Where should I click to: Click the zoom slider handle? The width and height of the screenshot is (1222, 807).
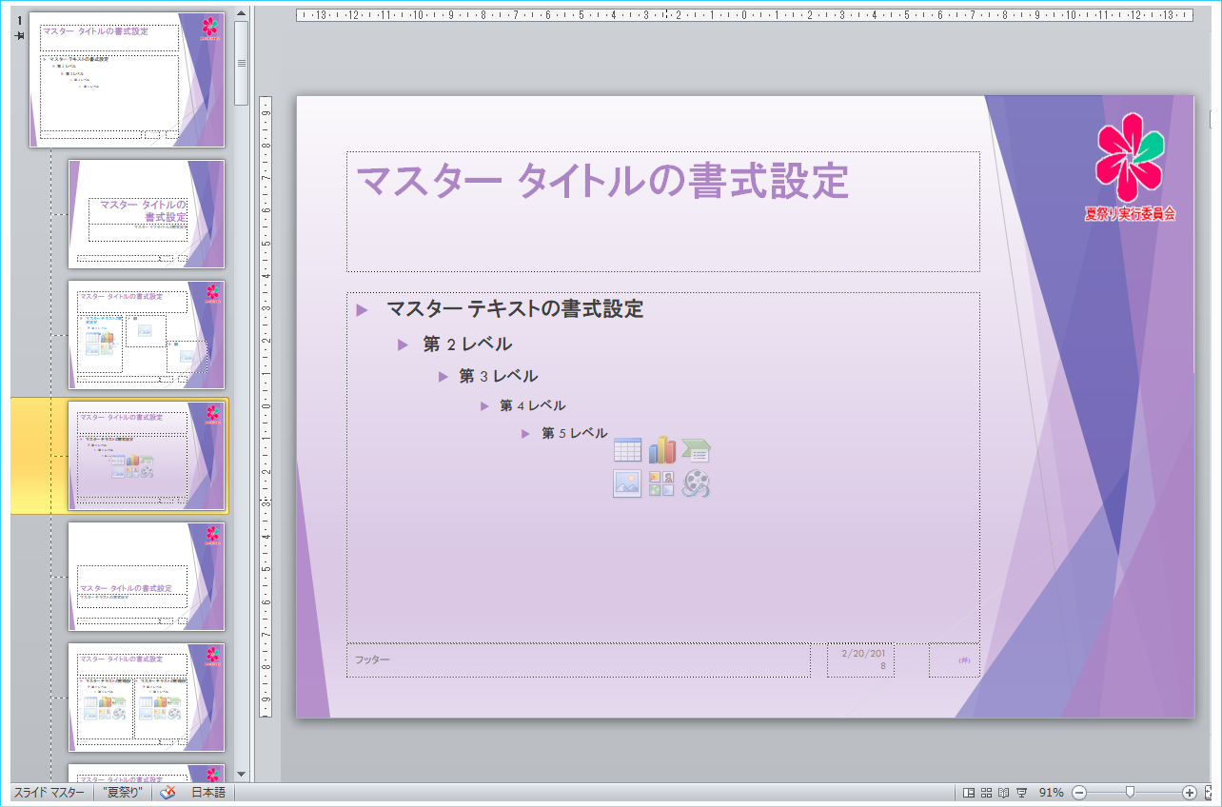(1130, 793)
